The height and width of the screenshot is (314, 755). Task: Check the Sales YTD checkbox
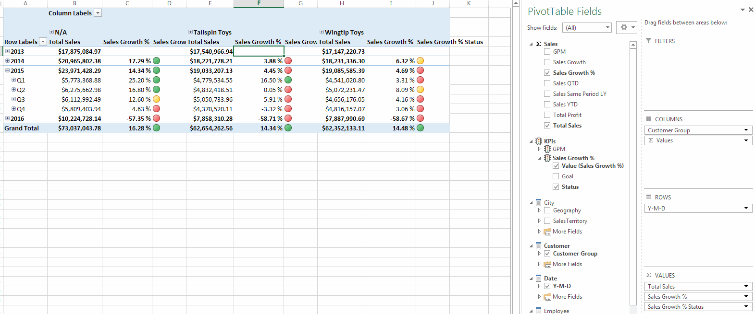[x=547, y=104]
